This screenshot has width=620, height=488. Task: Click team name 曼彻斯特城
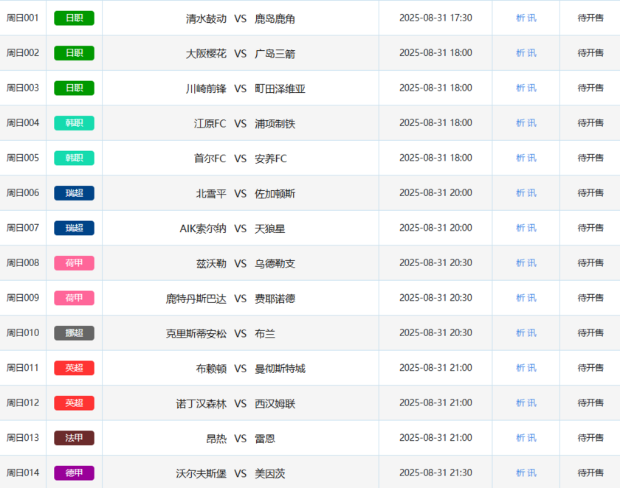point(280,369)
